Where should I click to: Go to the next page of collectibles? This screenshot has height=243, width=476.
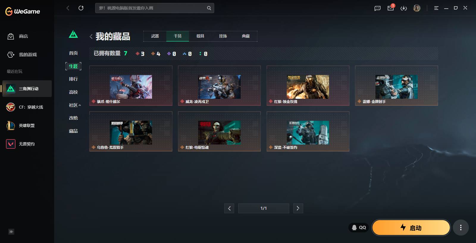[298, 208]
